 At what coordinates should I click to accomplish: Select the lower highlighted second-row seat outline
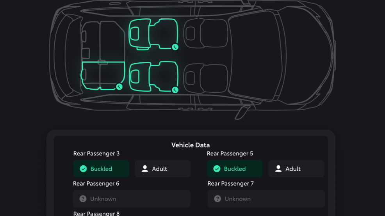pyautogui.click(x=154, y=76)
